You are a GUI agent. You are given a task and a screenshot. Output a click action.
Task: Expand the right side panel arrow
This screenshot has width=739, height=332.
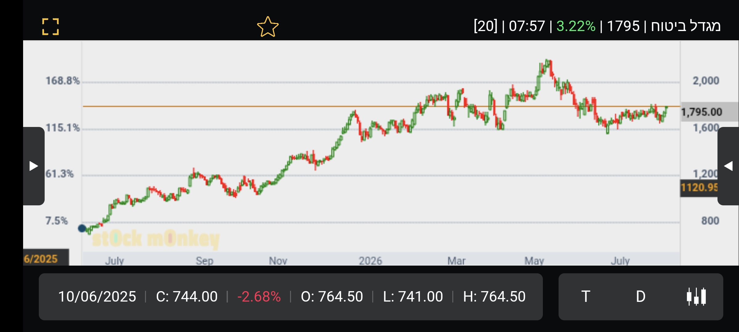click(728, 166)
